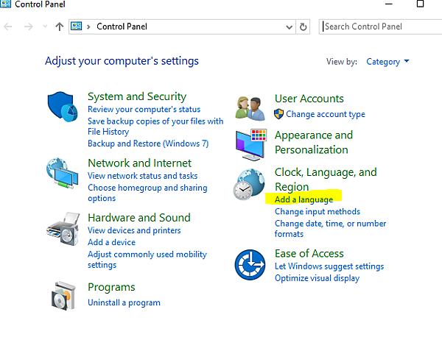Click inside the Search Control Panel box

(379, 26)
